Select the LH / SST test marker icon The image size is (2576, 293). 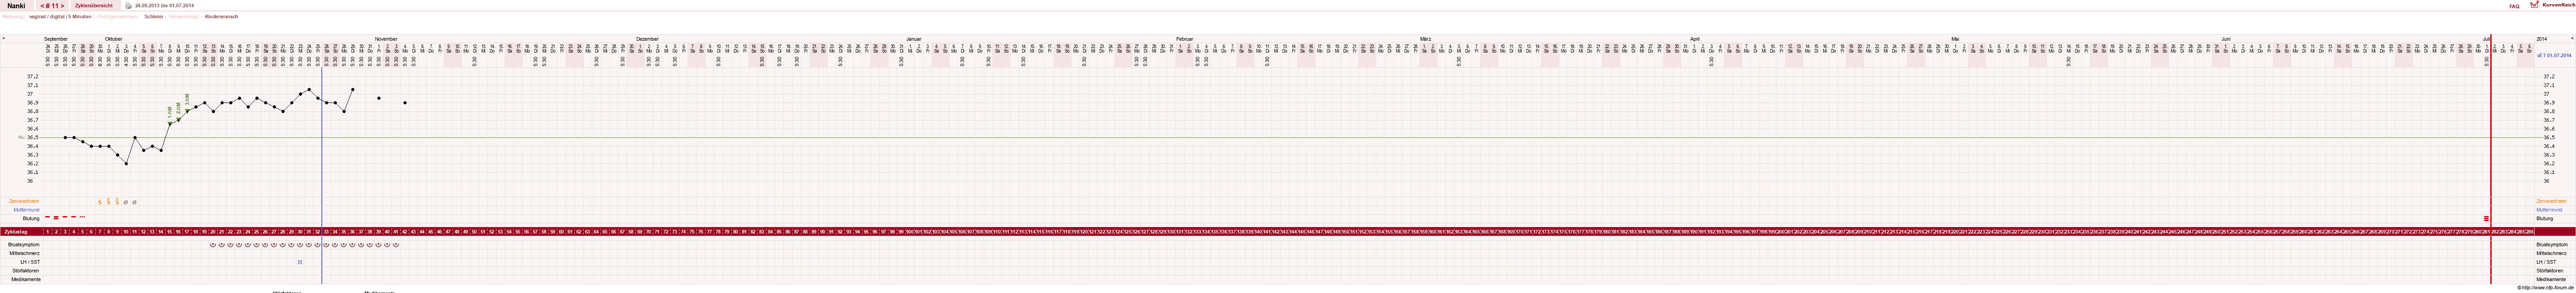pyautogui.click(x=300, y=262)
